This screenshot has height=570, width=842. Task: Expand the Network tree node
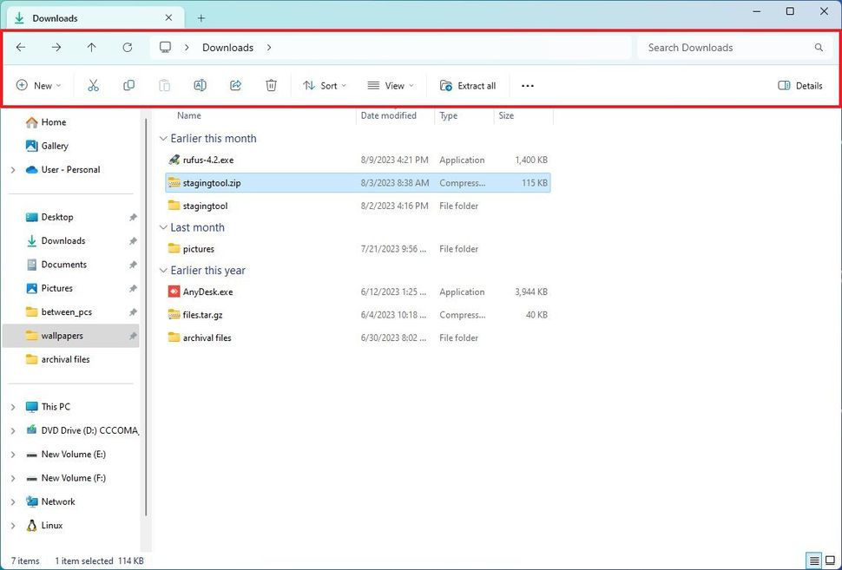tap(13, 502)
